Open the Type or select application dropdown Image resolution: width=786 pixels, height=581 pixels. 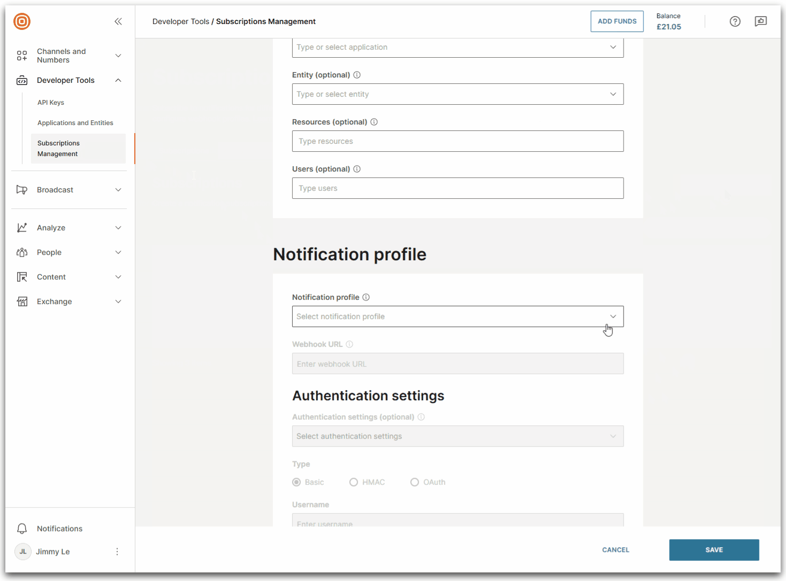(x=458, y=47)
